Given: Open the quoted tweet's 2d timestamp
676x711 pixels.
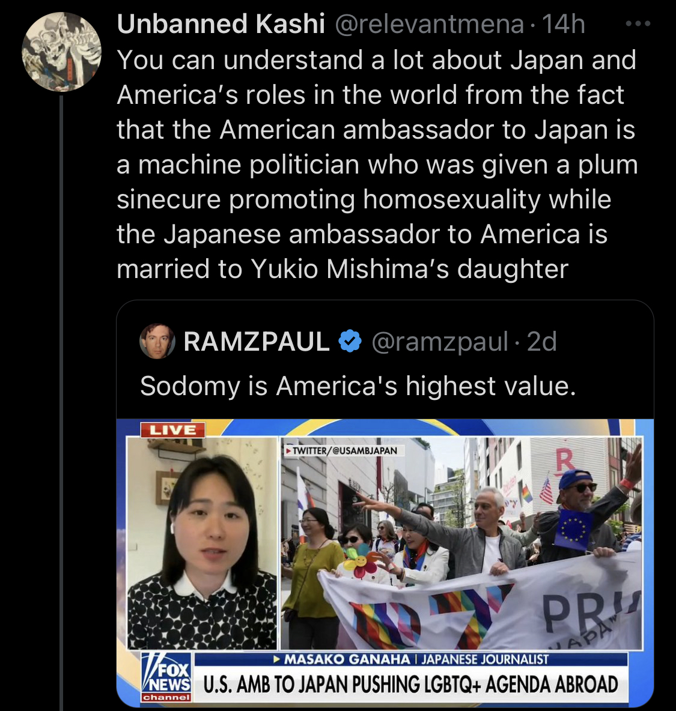Looking at the screenshot, I should (x=542, y=342).
